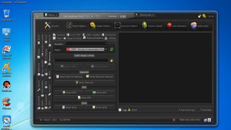Open Recycle Bin on desktop
Viewport: 231px width, 130px height.
[6, 15]
